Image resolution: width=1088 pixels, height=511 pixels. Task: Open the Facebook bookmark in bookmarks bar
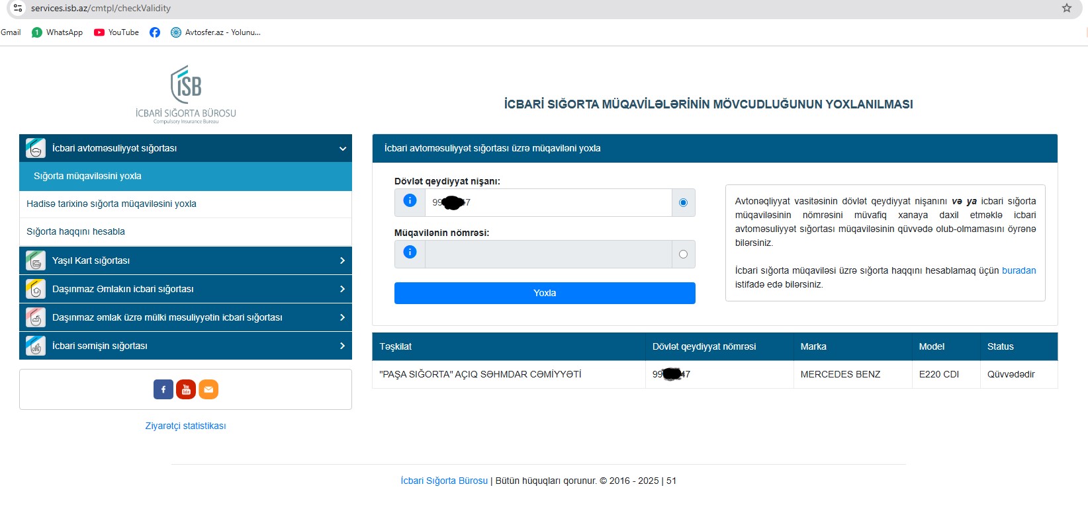[x=155, y=32]
